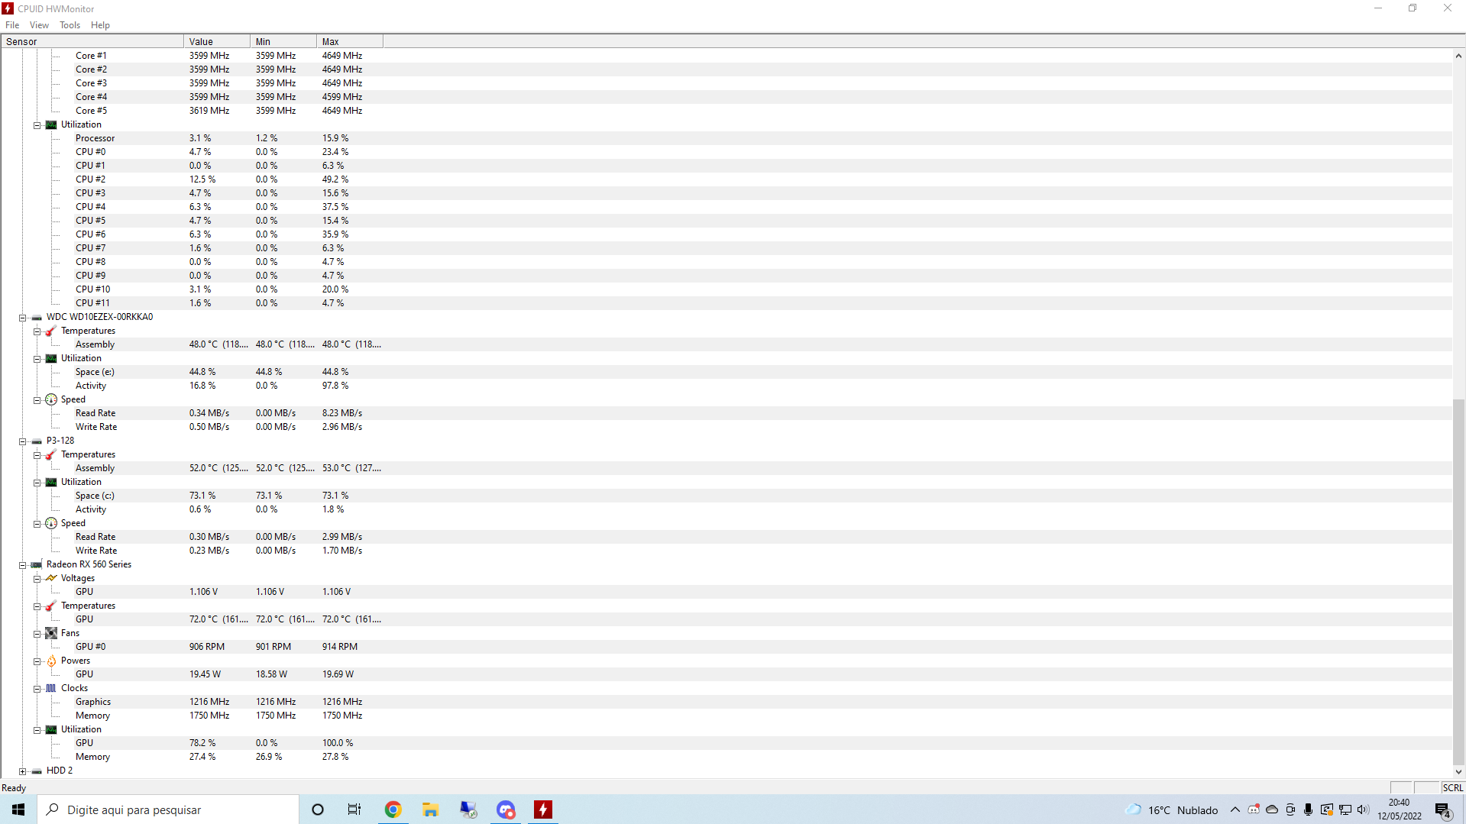This screenshot has width=1466, height=824.
Task: Collapse the Radeon RX 560 Series node
Action: (x=22, y=565)
